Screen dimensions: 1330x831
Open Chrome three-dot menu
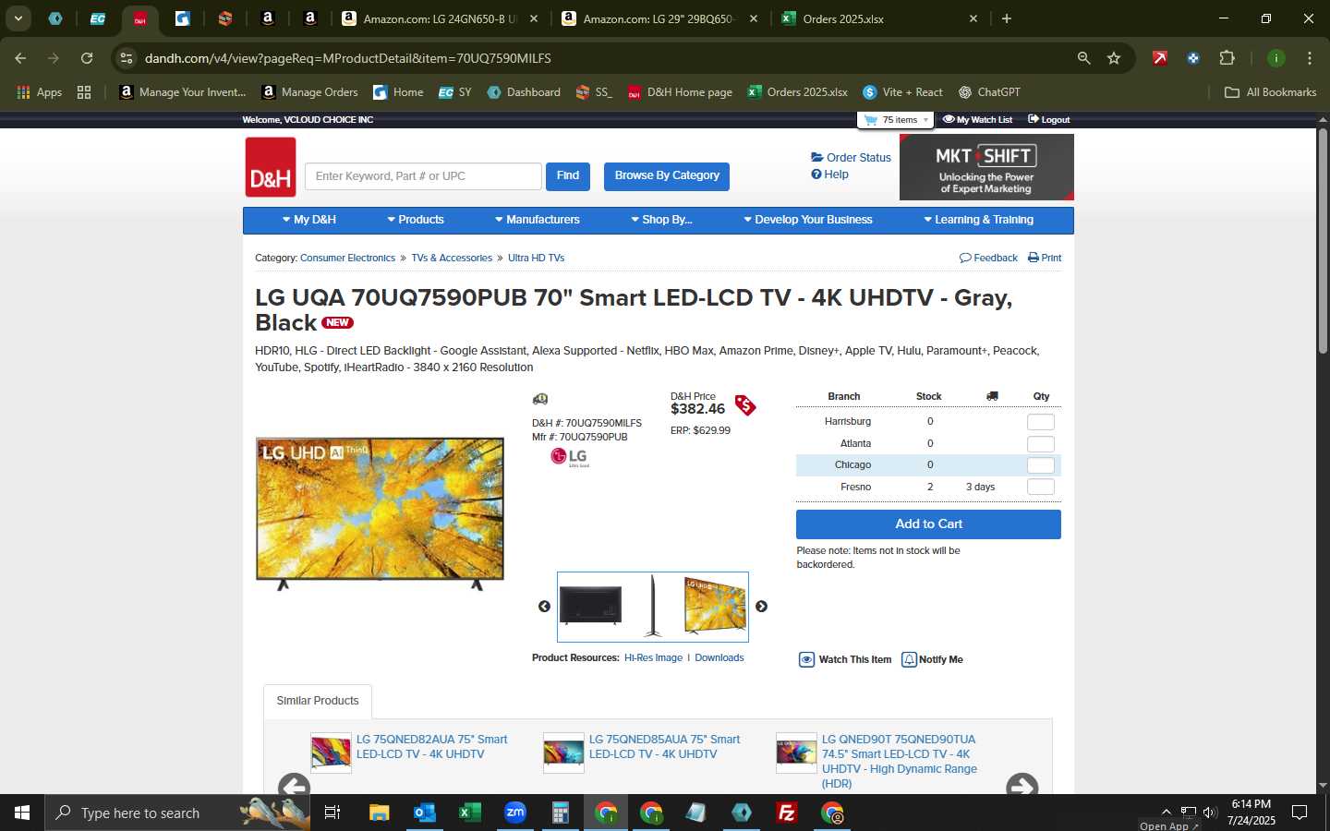tap(1309, 58)
